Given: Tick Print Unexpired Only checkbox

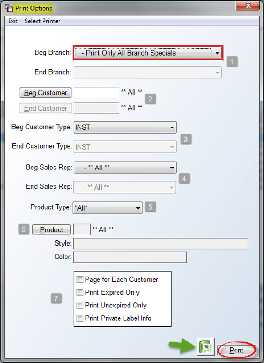Looking at the screenshot, I should 80,305.
